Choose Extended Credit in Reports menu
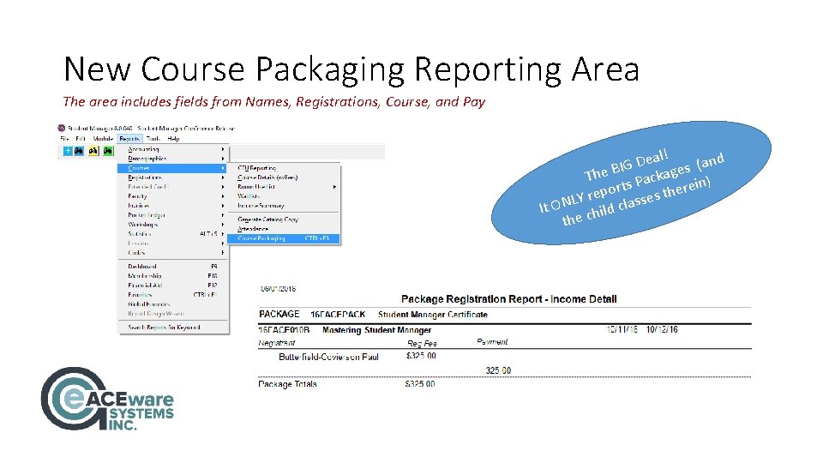 [x=147, y=187]
